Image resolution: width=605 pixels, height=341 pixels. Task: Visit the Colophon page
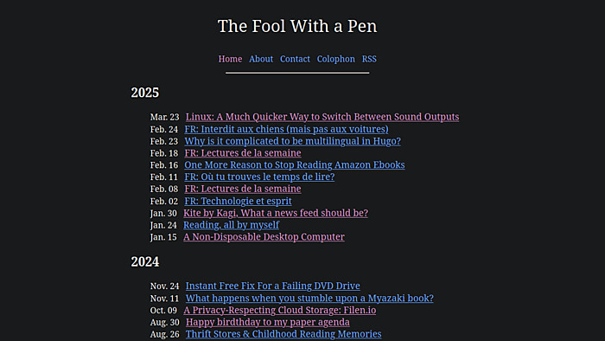[x=335, y=59]
